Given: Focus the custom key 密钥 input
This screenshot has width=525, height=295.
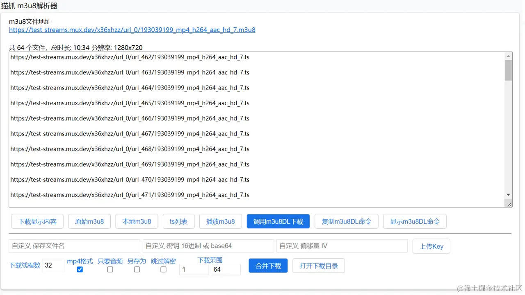Looking at the screenshot, I should pyautogui.click(x=208, y=246).
